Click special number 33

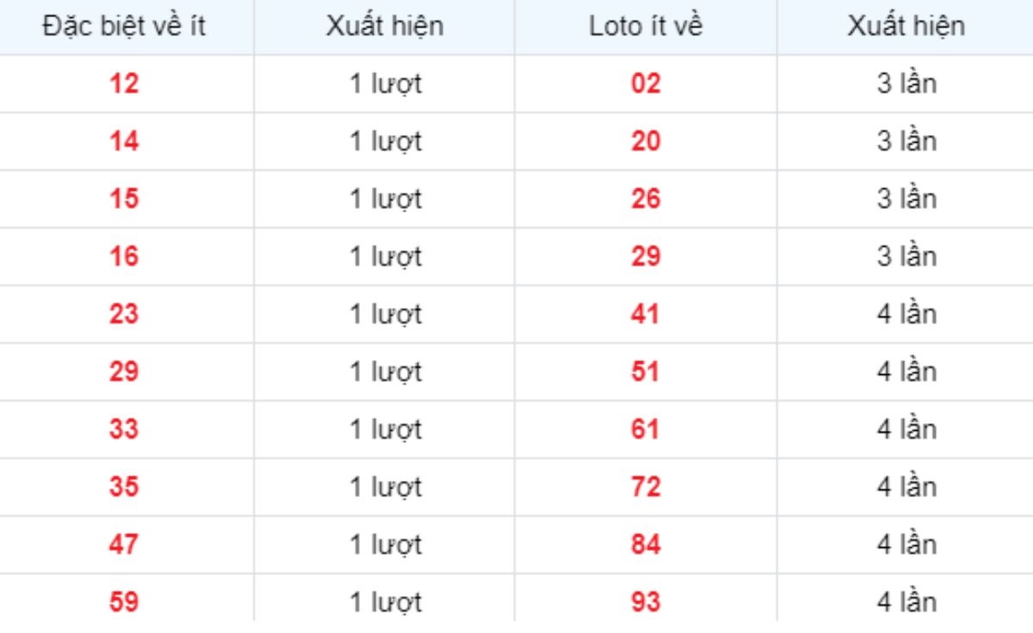[124, 430]
